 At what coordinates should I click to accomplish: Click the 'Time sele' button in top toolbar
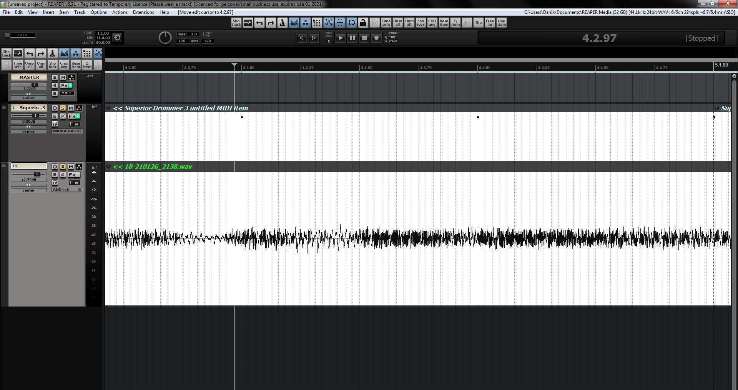click(x=386, y=23)
